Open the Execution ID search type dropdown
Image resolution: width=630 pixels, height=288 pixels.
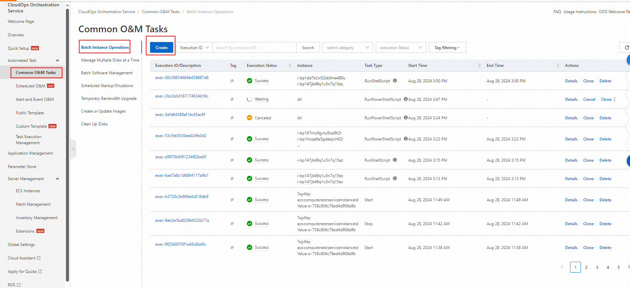pyautogui.click(x=194, y=47)
